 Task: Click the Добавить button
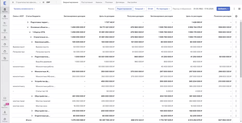point(223,9)
